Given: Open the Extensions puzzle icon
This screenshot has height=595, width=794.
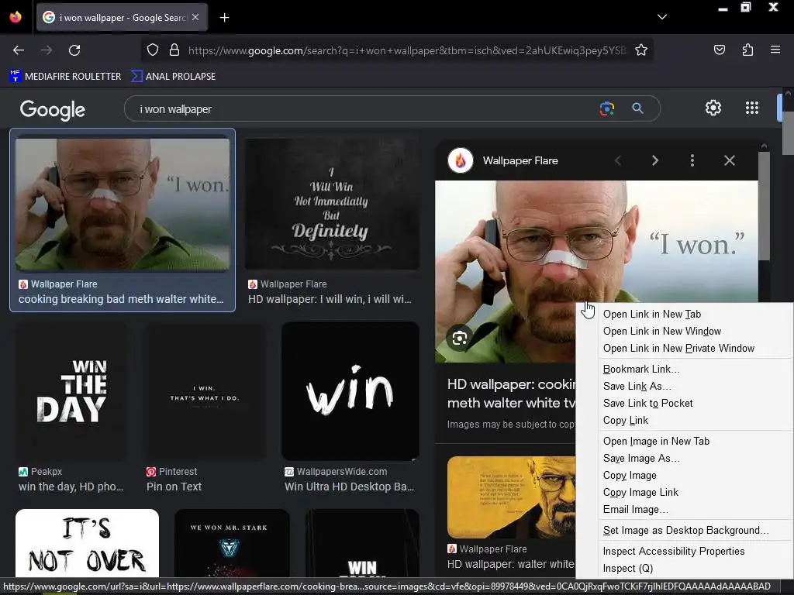Looking at the screenshot, I should (747, 50).
